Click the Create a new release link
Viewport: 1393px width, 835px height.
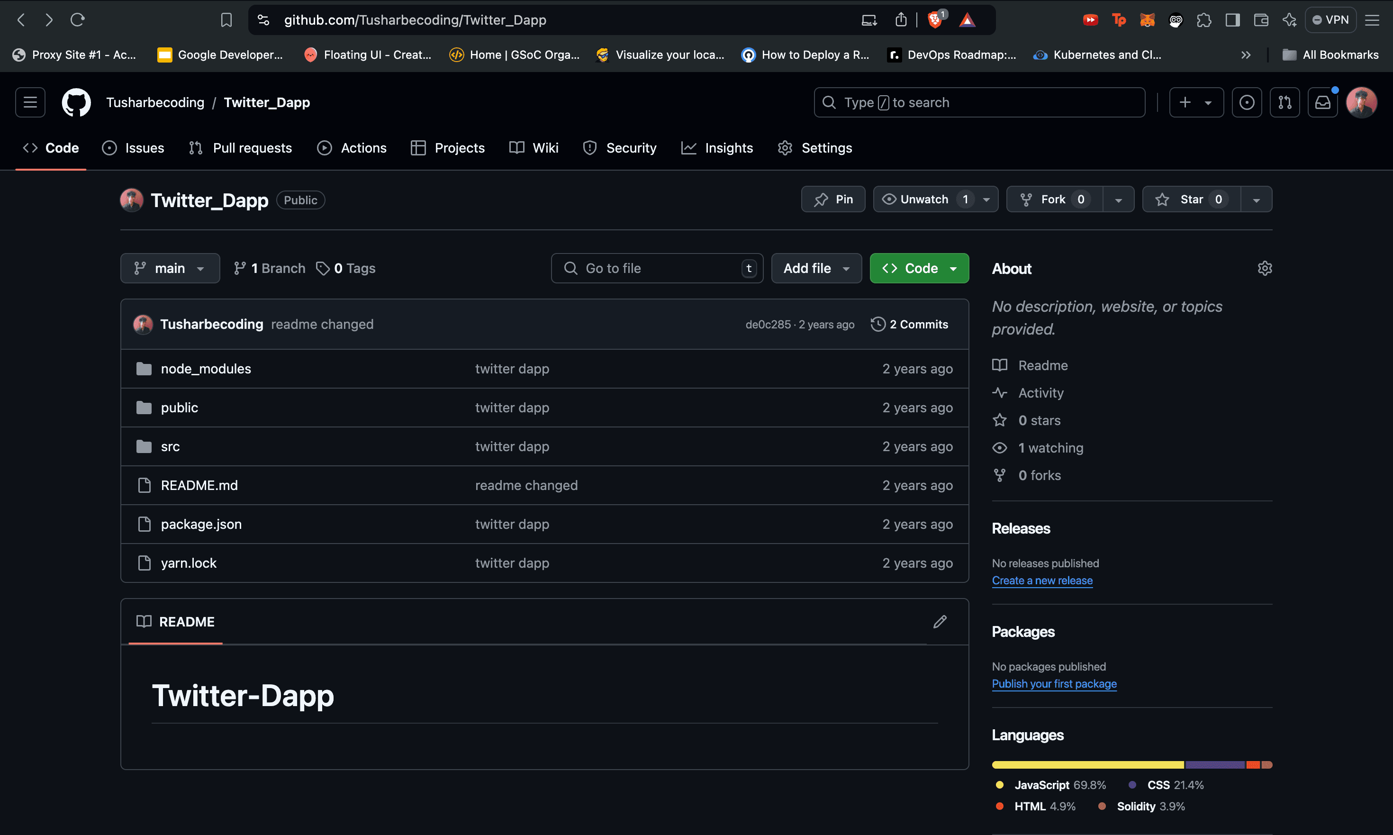(x=1042, y=581)
